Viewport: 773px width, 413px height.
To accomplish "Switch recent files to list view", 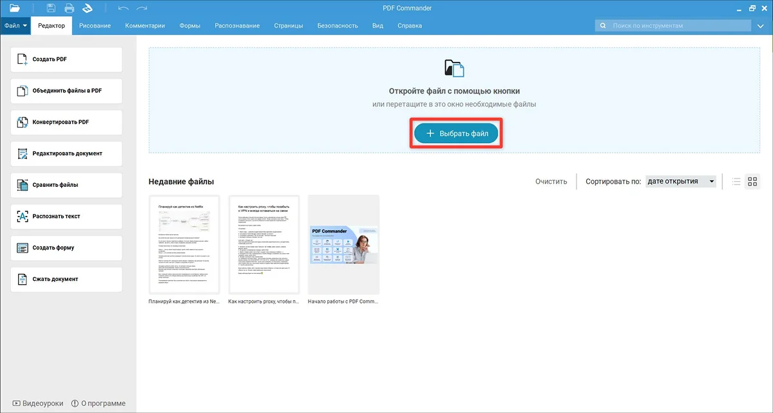I will tap(736, 182).
